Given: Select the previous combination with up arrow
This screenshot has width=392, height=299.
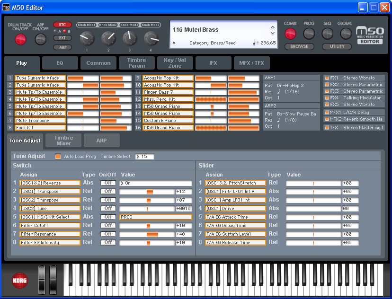Looking at the screenshot, I should [273, 27].
